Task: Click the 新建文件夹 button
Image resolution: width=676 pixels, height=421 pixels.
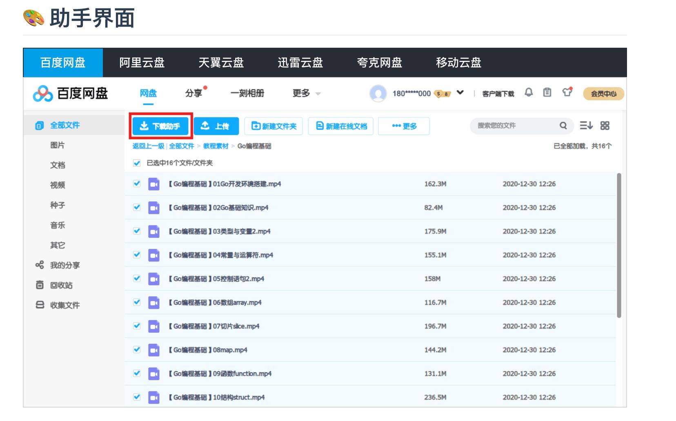Action: click(x=274, y=126)
